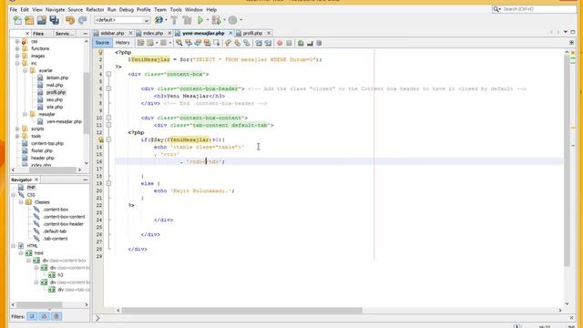The width and height of the screenshot is (583, 328).
Task: Select the Source view button
Action: coord(102,43)
